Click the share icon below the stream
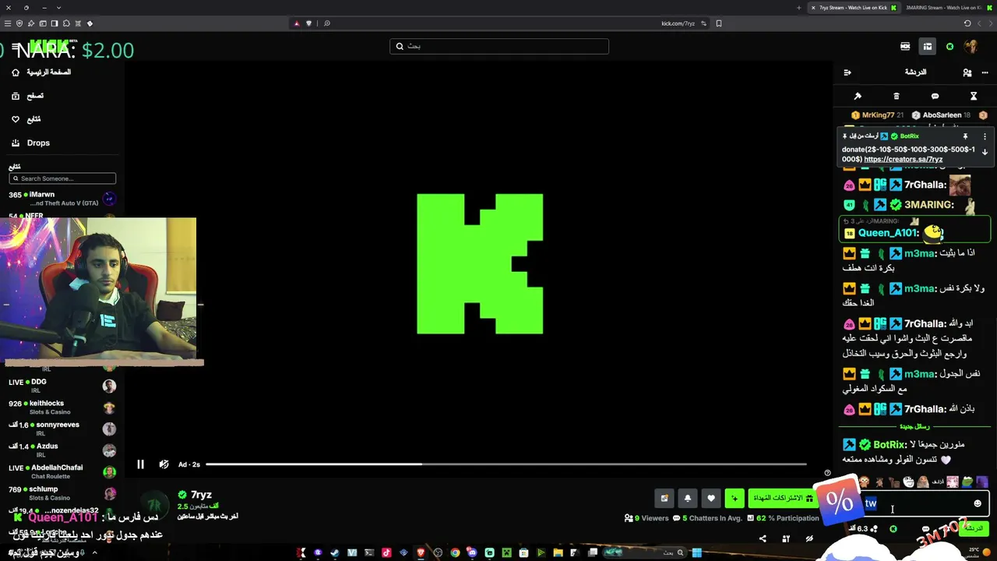This screenshot has height=561, width=997. point(763,538)
